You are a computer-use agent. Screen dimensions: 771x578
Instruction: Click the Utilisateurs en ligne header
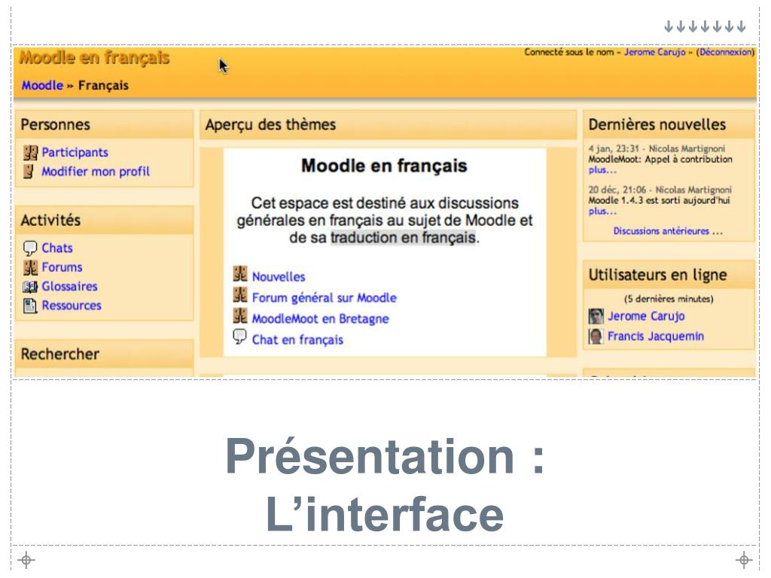pos(669,275)
